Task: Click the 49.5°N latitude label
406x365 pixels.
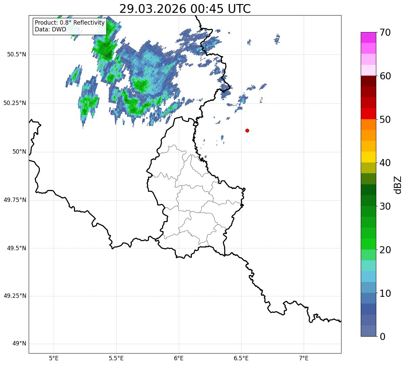Action: pyautogui.click(x=17, y=248)
